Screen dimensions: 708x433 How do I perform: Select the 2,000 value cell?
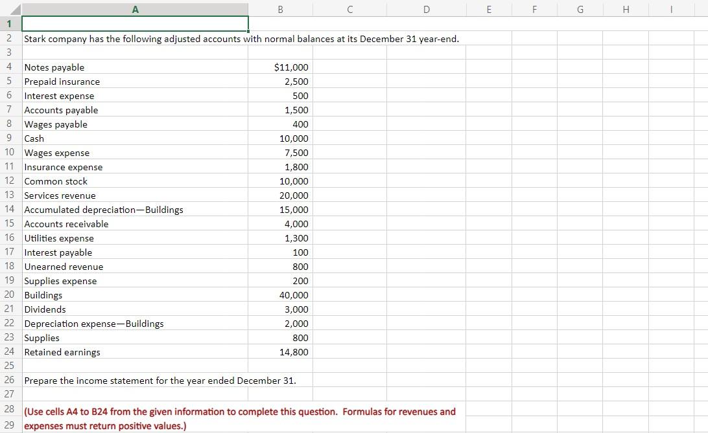280,324
